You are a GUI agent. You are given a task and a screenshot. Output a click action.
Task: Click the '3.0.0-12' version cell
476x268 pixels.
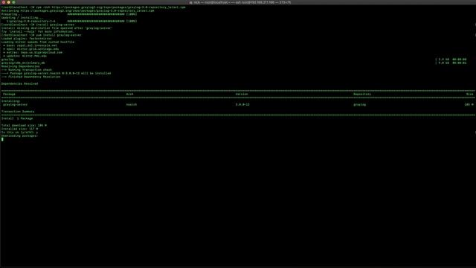[x=242, y=104]
